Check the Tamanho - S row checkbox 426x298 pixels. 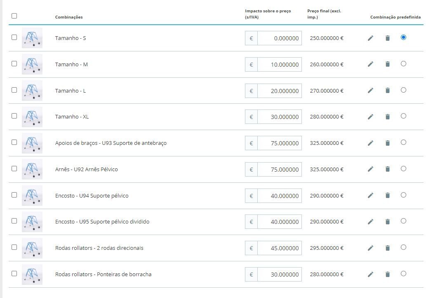14,37
